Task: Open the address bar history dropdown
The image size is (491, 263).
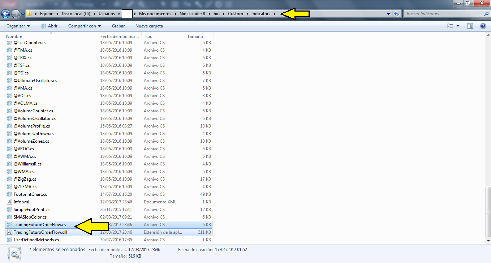Action: pyautogui.click(x=389, y=14)
